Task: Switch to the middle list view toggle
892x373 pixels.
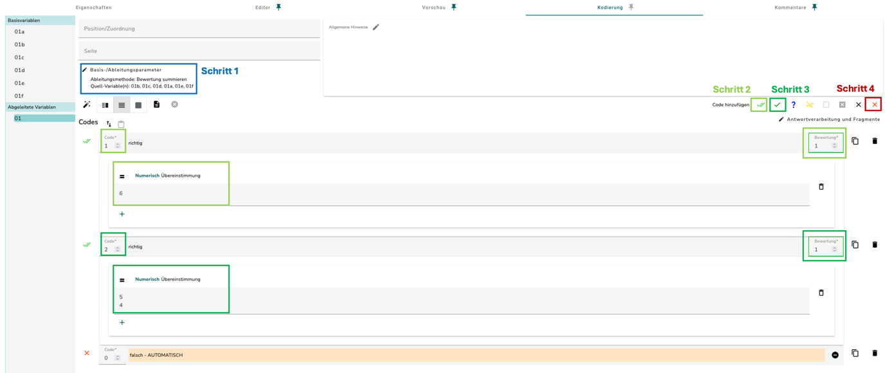Action: 122,105
